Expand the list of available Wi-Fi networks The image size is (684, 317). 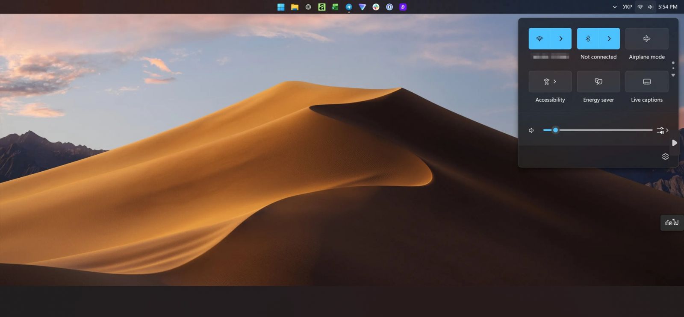(x=561, y=38)
